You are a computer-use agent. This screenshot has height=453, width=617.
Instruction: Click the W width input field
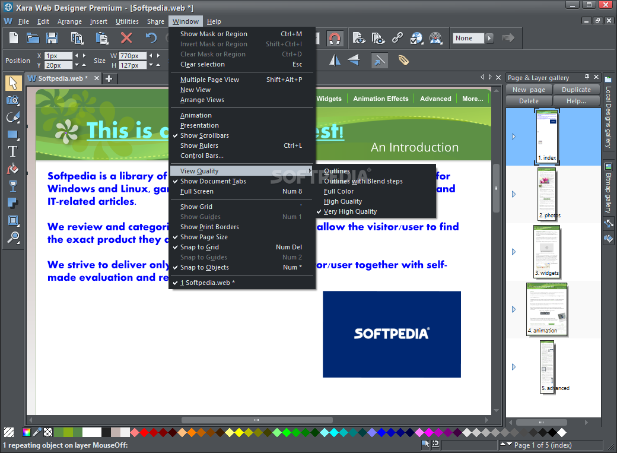[132, 56]
